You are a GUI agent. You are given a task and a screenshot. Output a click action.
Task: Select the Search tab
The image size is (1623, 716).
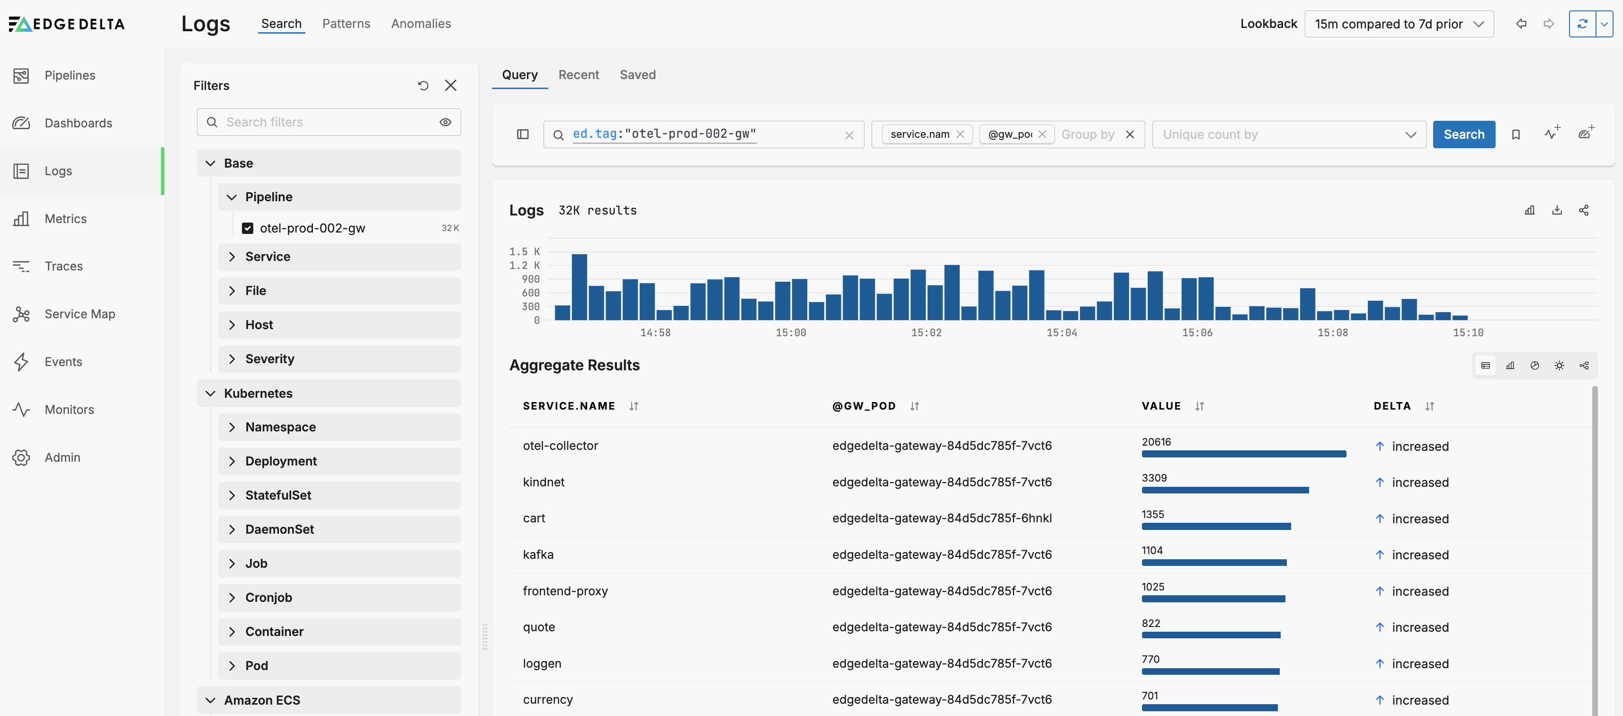tap(281, 23)
